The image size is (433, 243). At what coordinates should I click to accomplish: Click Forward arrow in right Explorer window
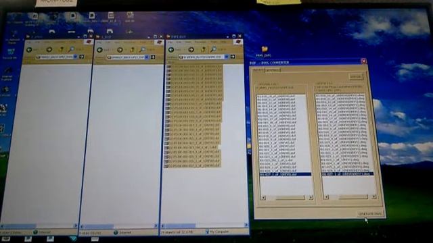tap(191, 49)
